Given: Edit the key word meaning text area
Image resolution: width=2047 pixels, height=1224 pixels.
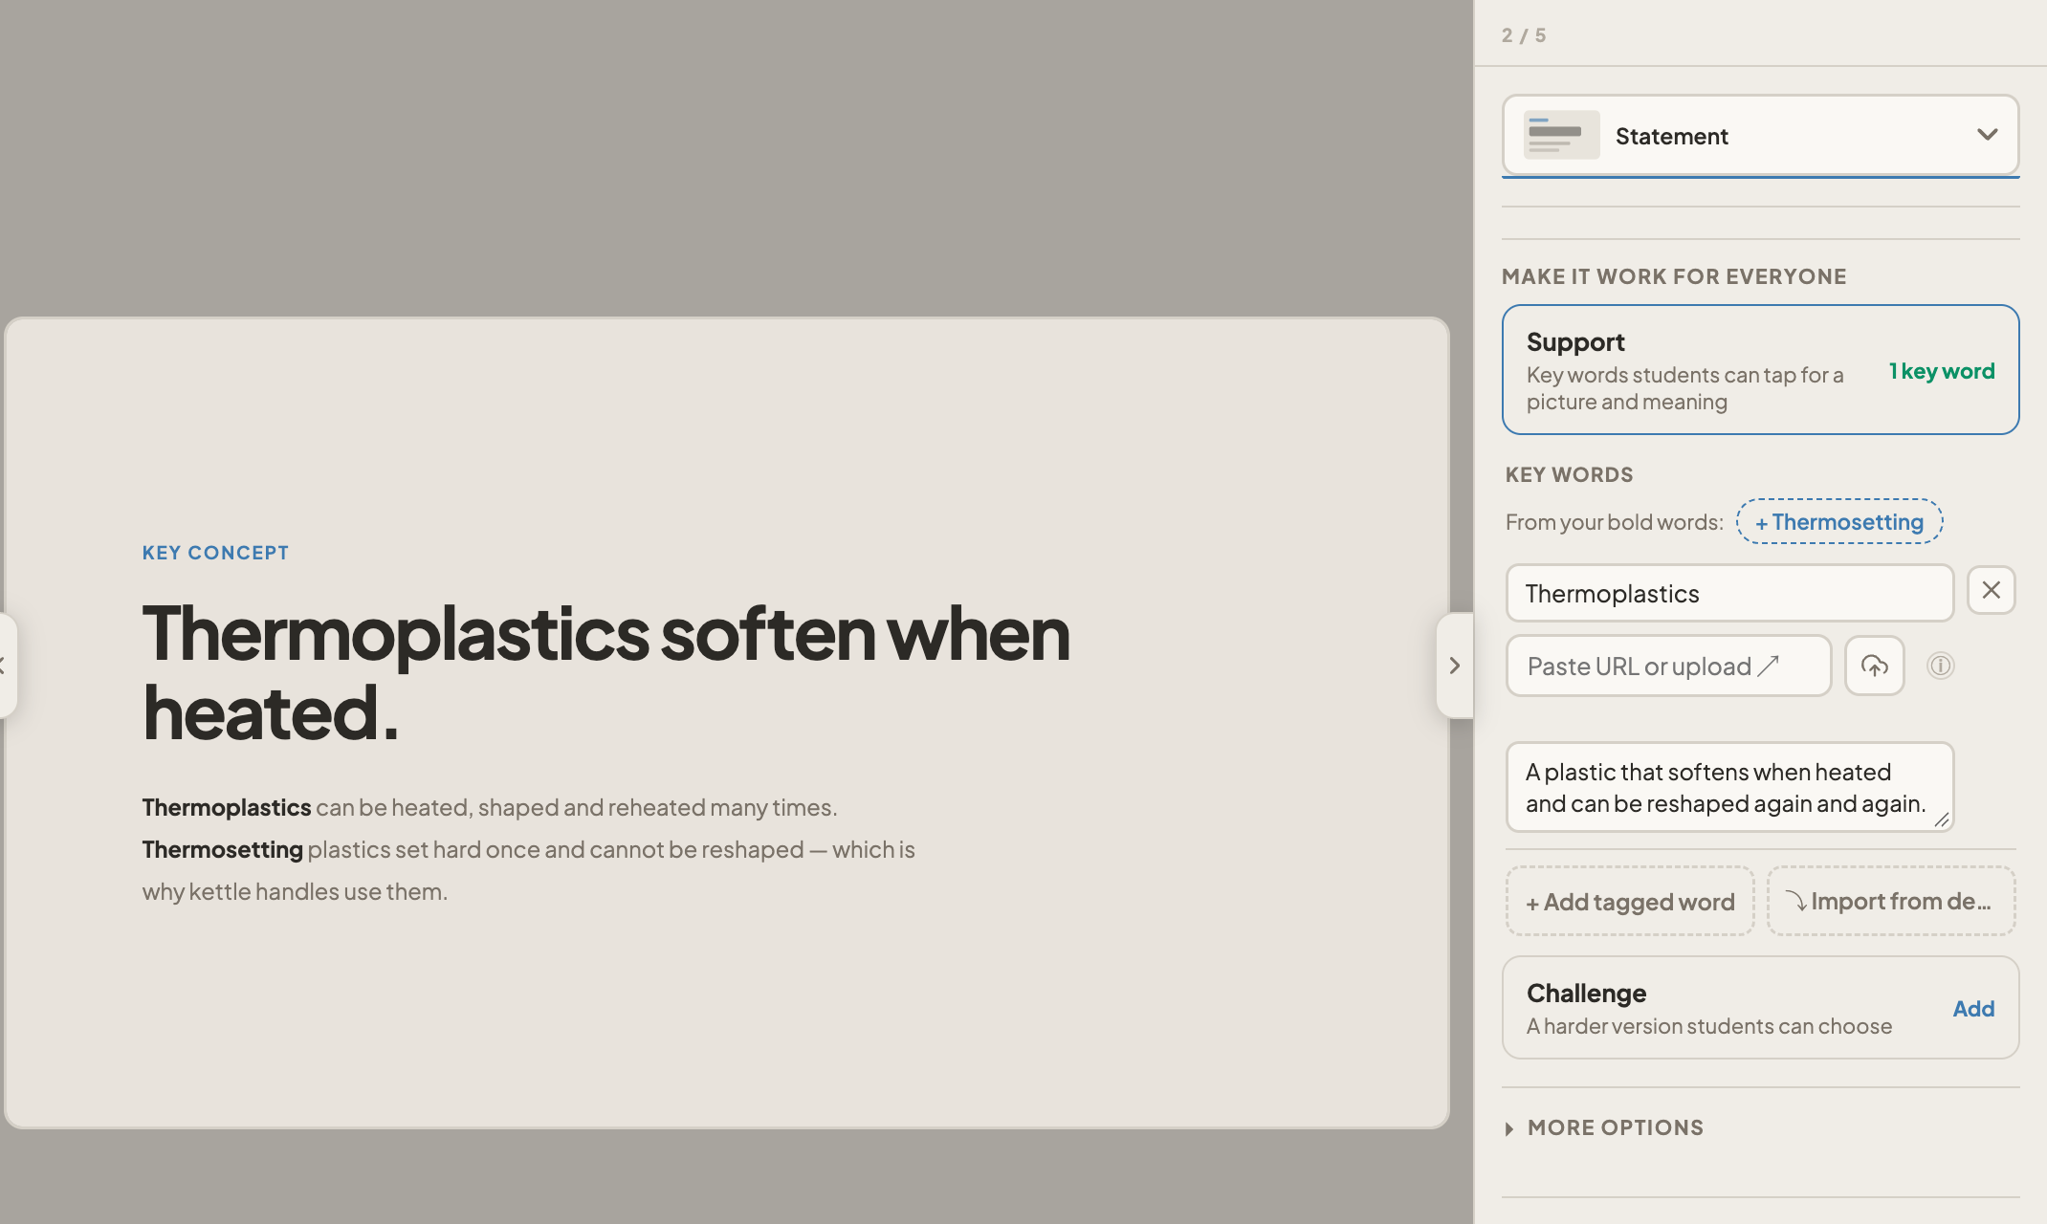Looking at the screenshot, I should [x=1729, y=788].
